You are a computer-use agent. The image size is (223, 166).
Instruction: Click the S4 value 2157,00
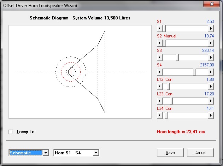[207, 65]
